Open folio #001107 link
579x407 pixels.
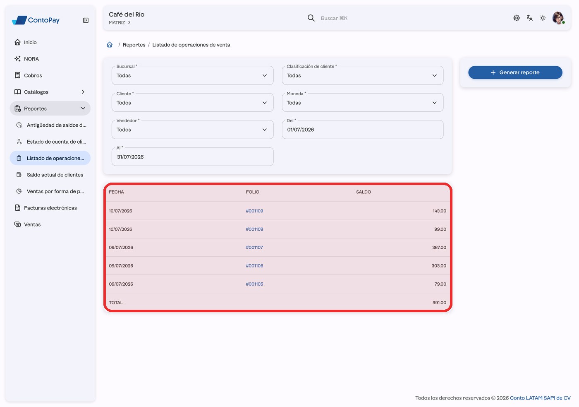(x=254, y=248)
